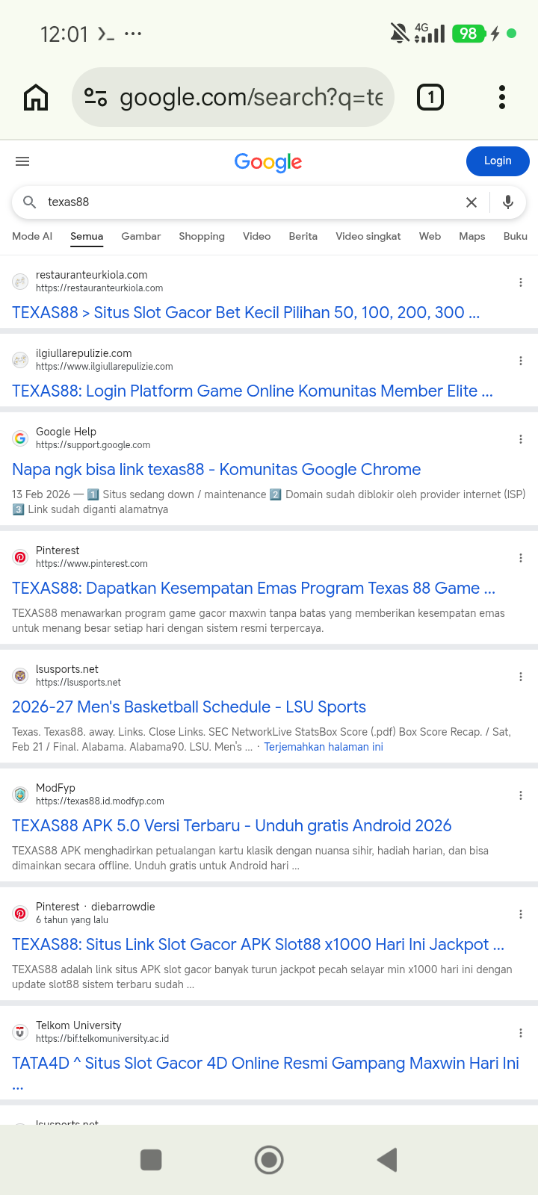Tap the ilgiullarepulizie.com site name

[84, 353]
